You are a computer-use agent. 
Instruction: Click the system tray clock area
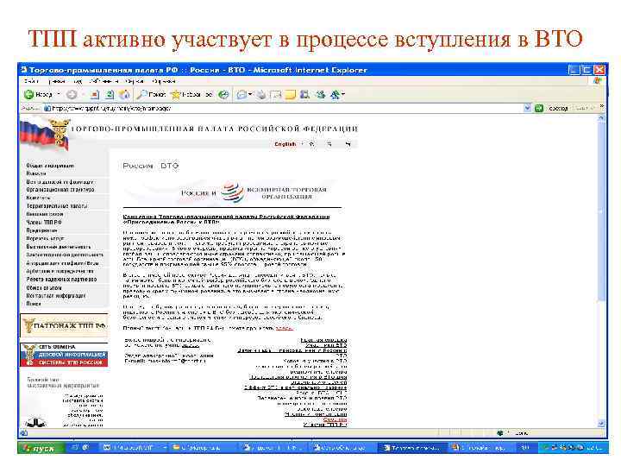click(x=594, y=448)
